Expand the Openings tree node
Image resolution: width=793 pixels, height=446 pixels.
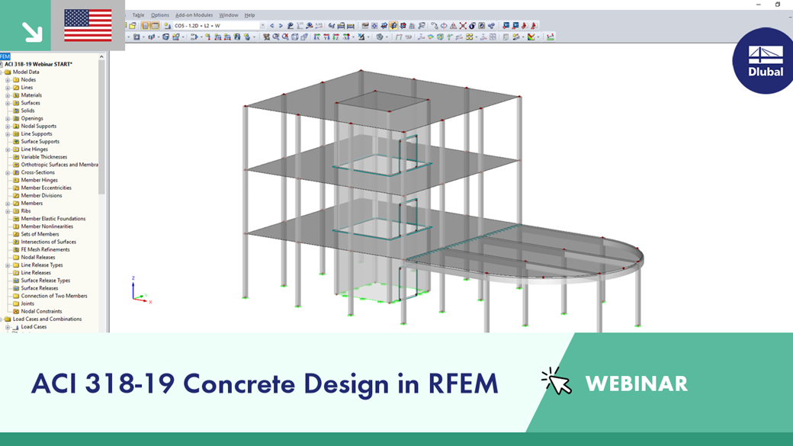pos(8,118)
